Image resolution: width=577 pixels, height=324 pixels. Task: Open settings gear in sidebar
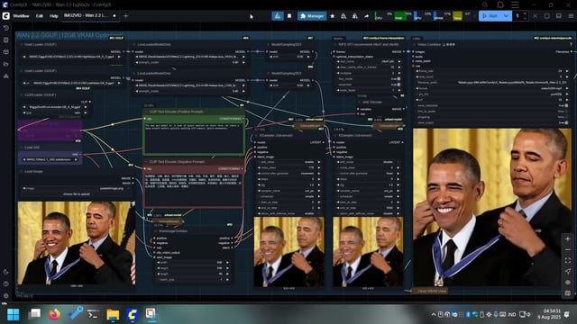pos(6,296)
